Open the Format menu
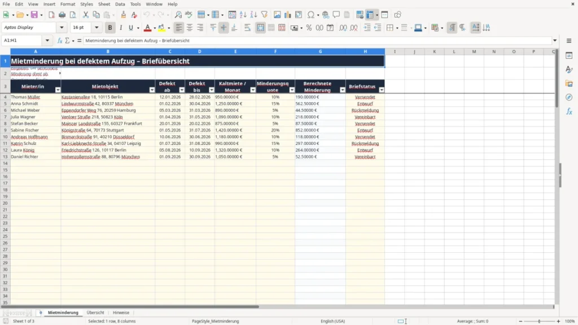 click(x=68, y=4)
